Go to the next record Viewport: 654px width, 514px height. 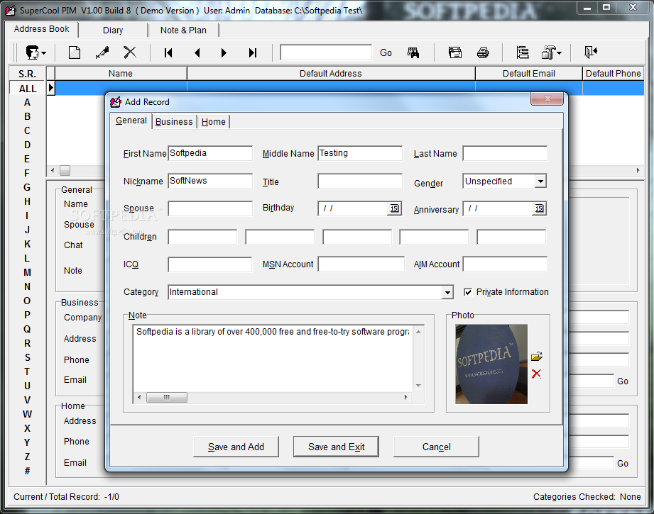(x=224, y=52)
